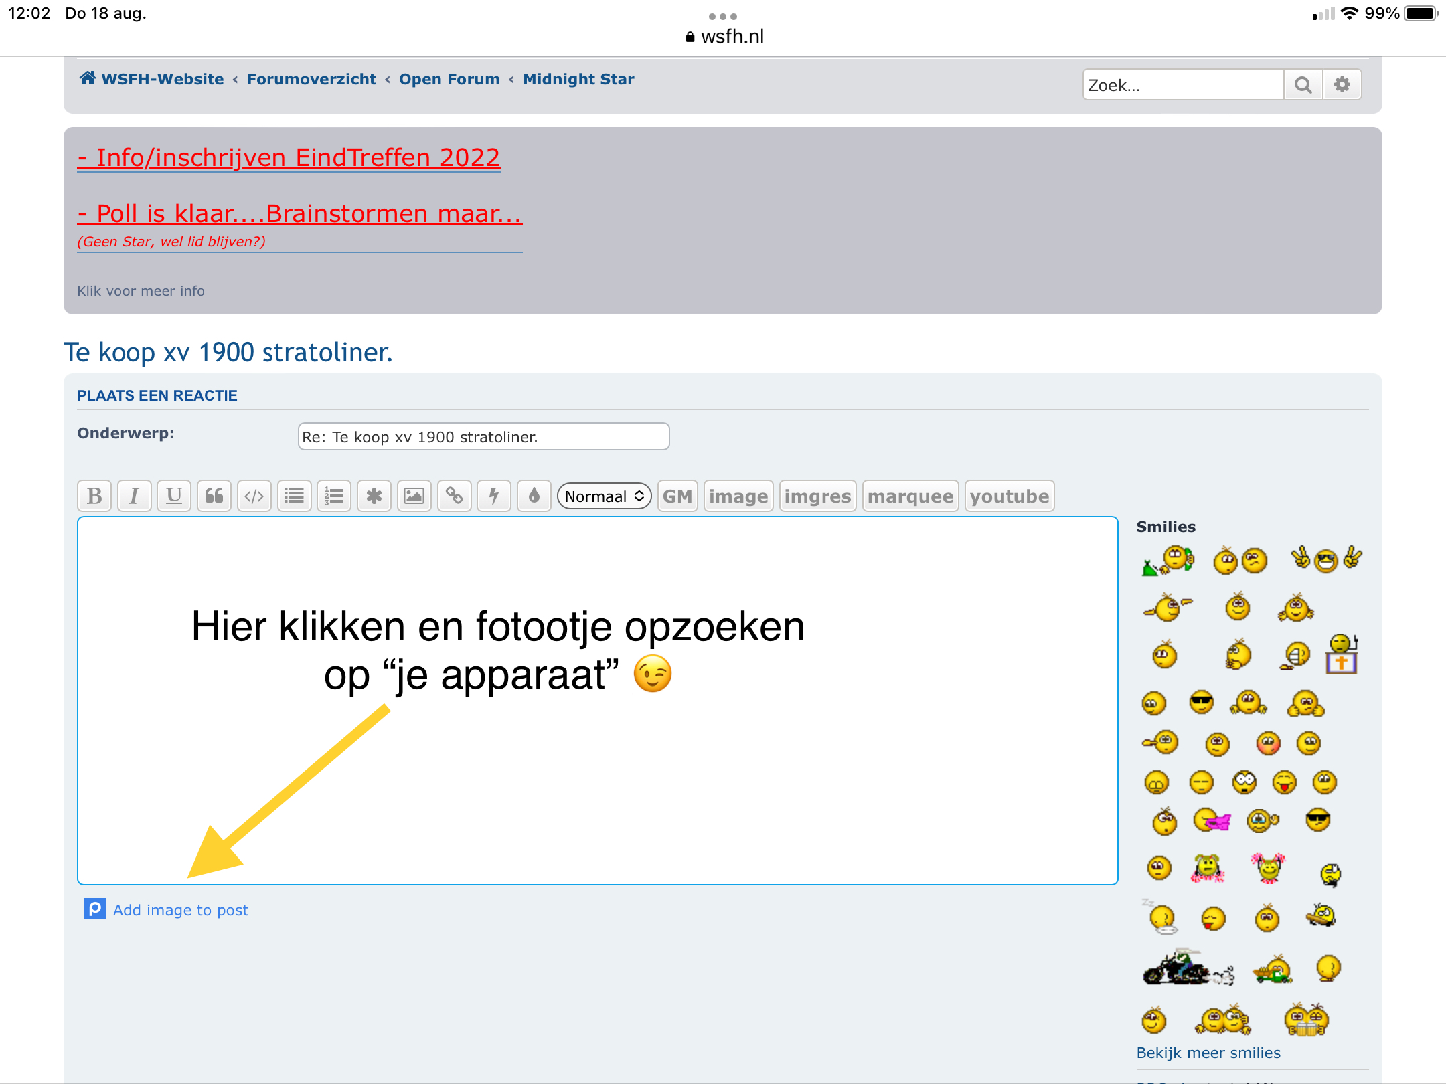Screen dimensions: 1446x1084
Task: Open Midnight Star breadcrumb link
Action: [578, 79]
